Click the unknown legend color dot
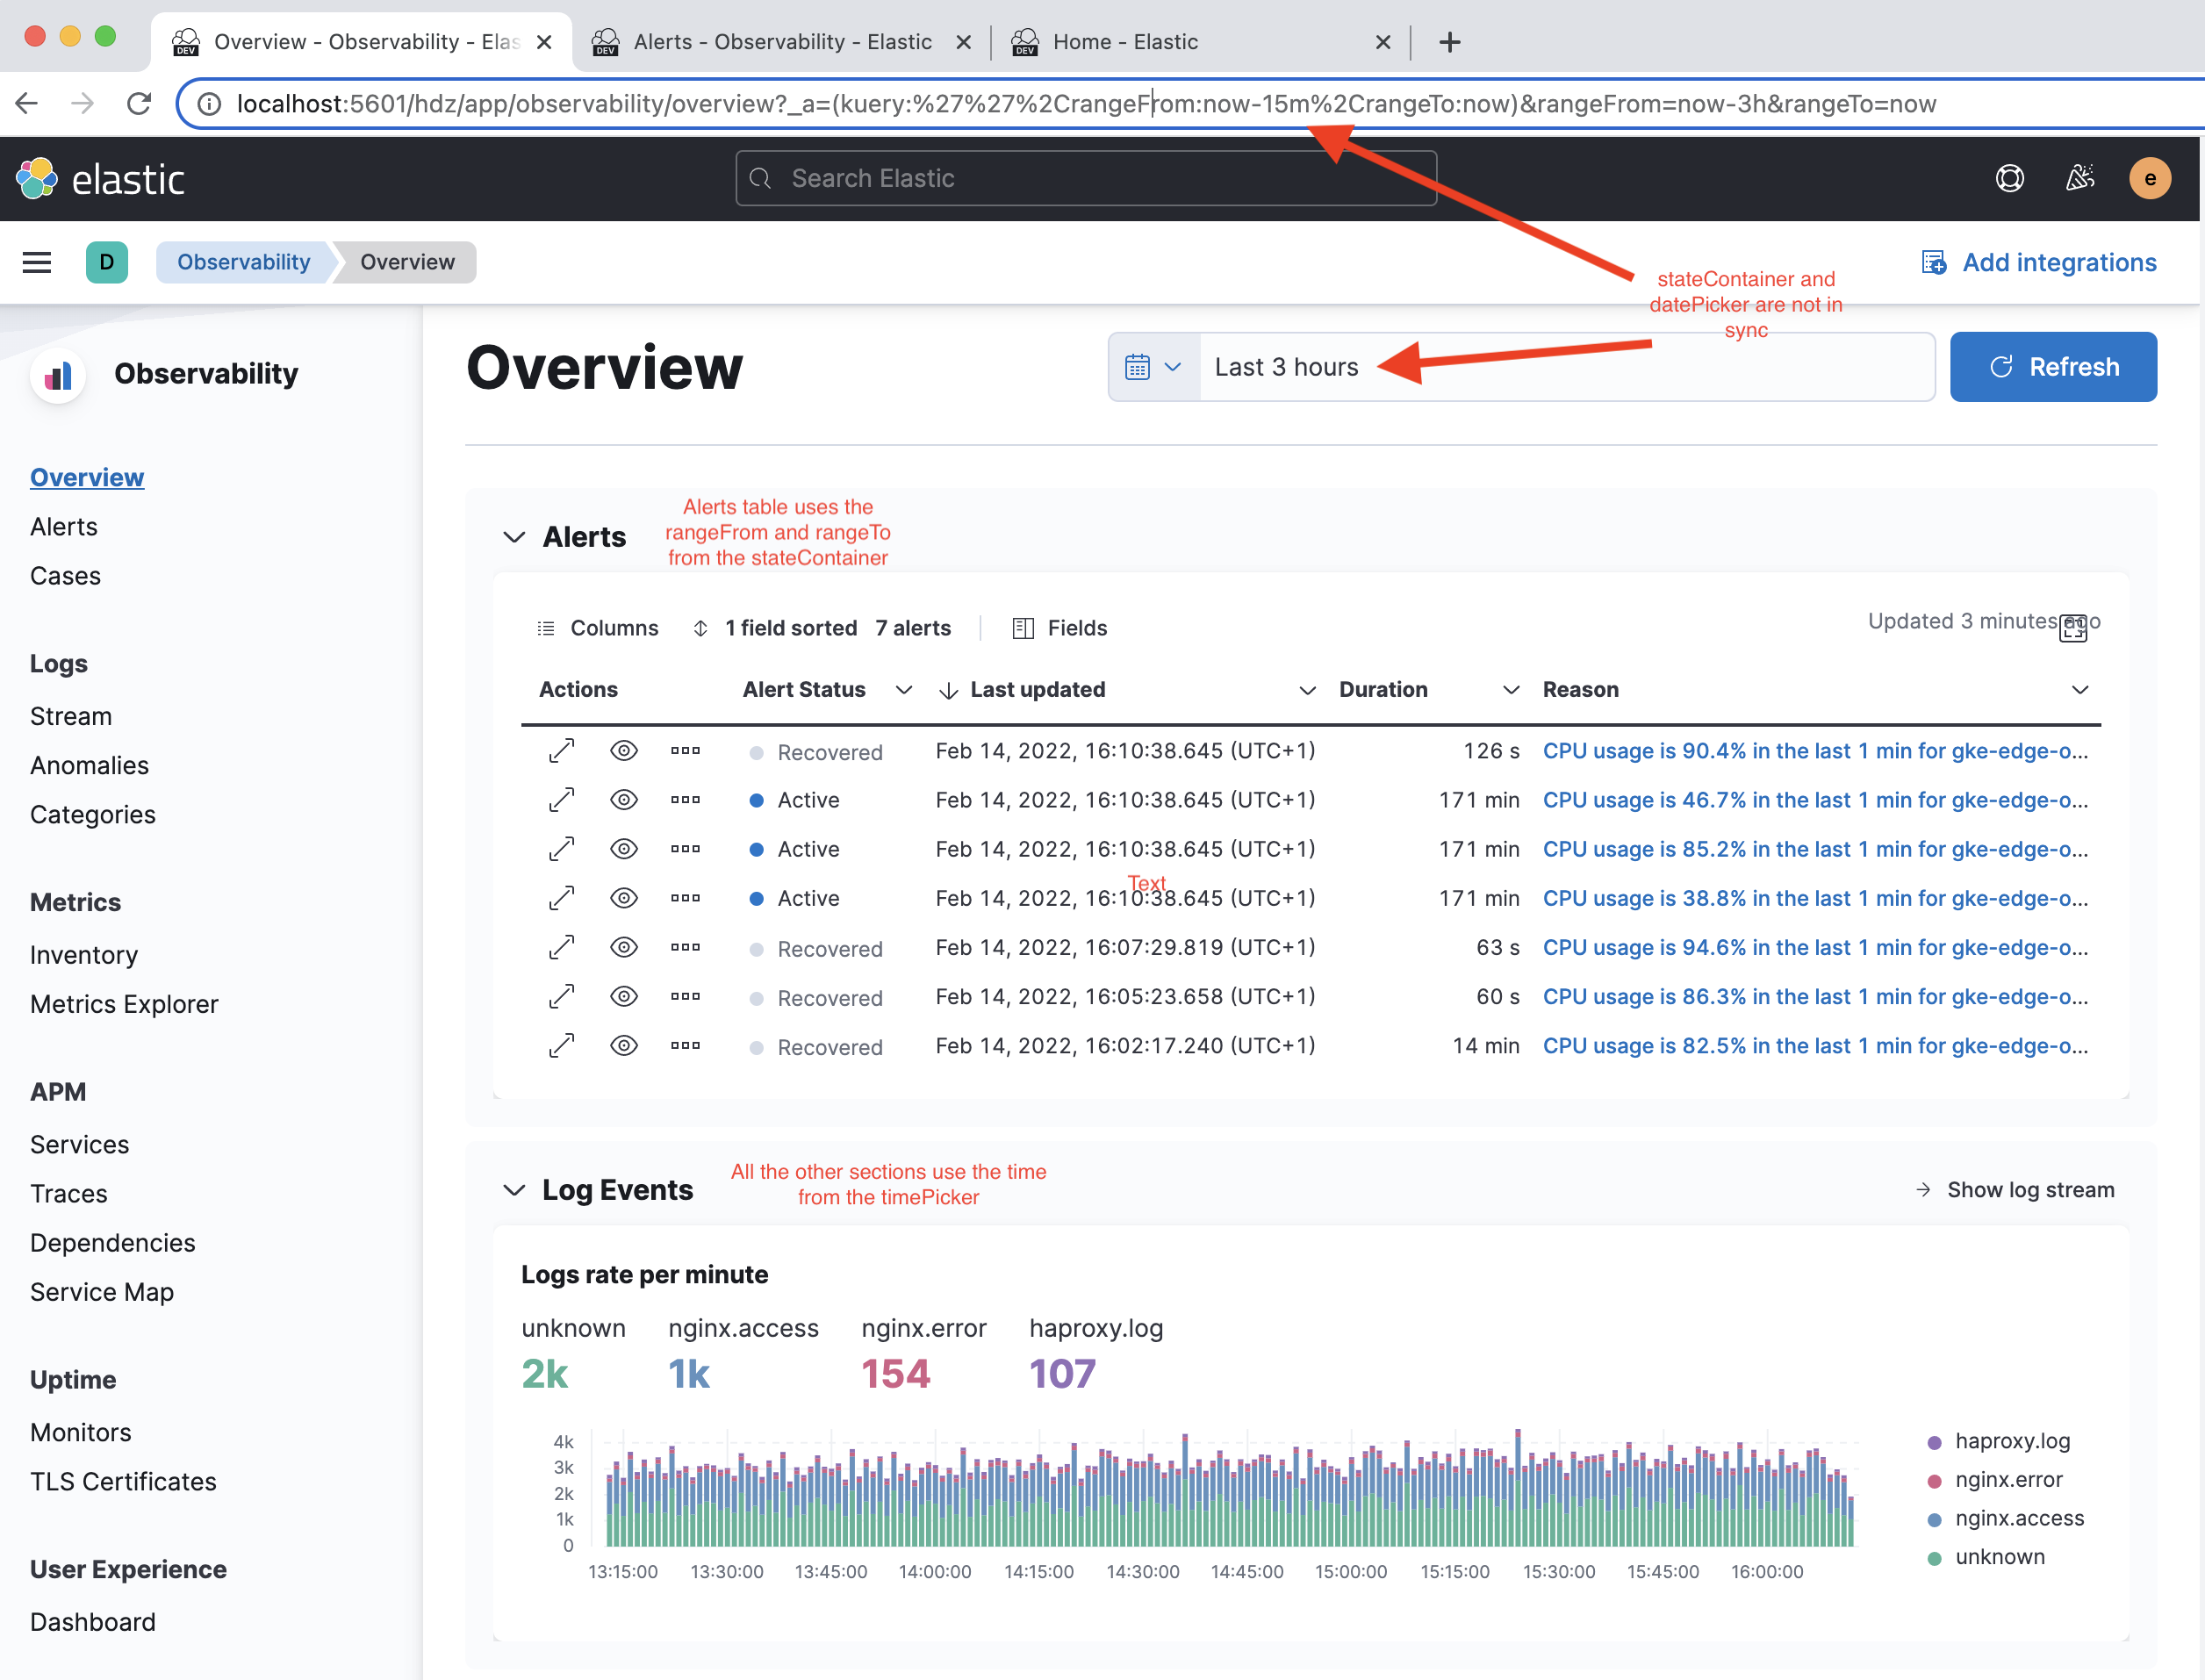This screenshot has height=1680, width=2205. tap(1934, 1558)
